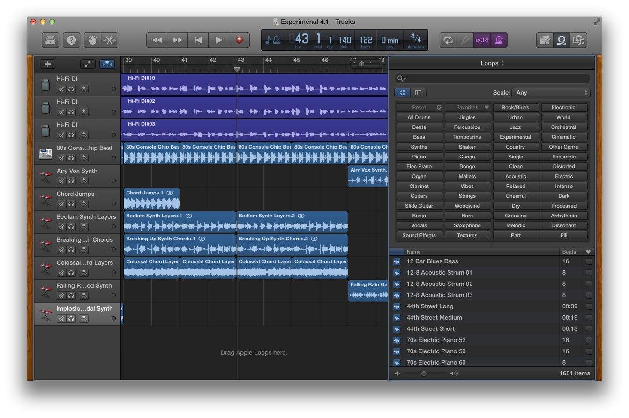Open the Media Browser icon
The image size is (629, 418).
(579, 40)
